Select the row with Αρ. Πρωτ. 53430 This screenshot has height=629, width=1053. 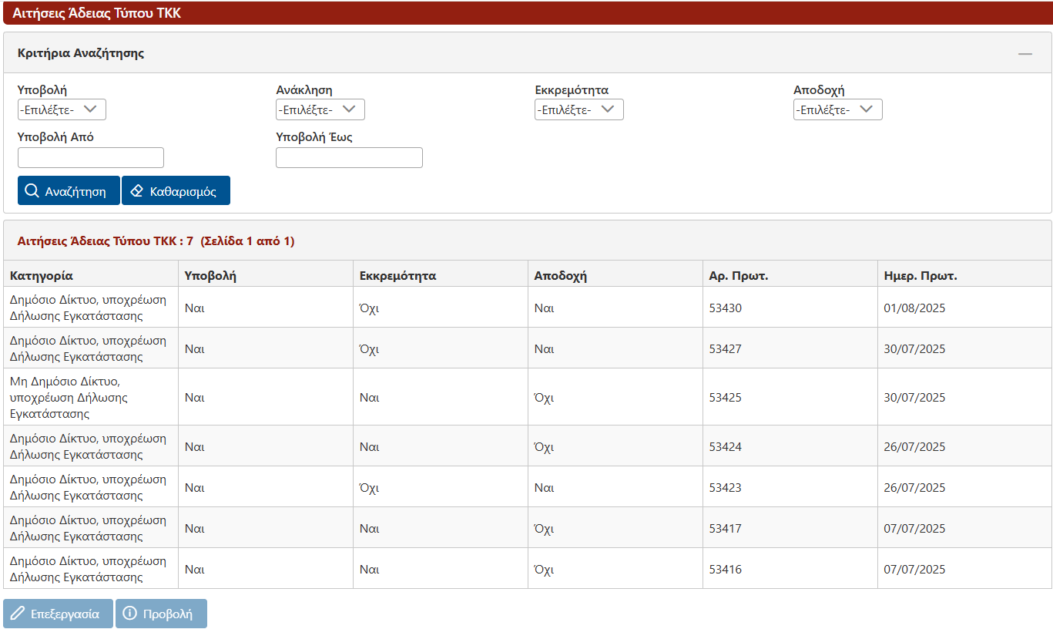click(x=462, y=307)
